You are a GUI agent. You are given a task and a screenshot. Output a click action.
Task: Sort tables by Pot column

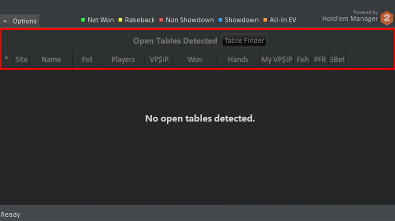(87, 59)
